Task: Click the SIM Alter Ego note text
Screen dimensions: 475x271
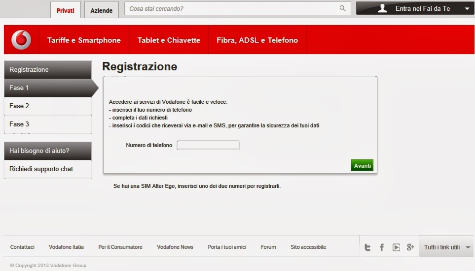Action: pyautogui.click(x=197, y=186)
